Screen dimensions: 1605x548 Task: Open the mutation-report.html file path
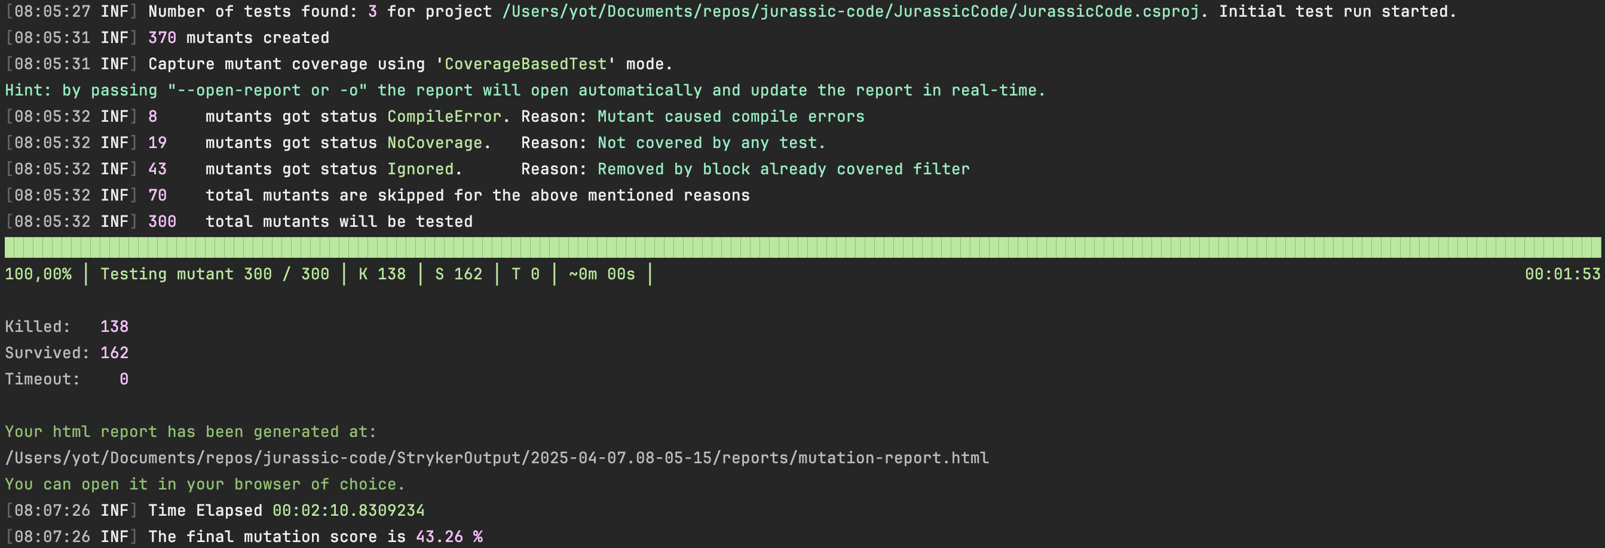coord(497,458)
